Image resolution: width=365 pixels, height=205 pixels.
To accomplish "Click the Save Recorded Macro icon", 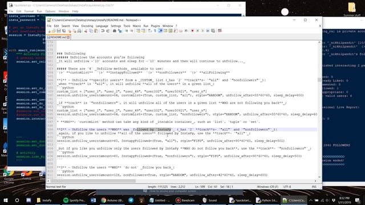I will point(213,31).
